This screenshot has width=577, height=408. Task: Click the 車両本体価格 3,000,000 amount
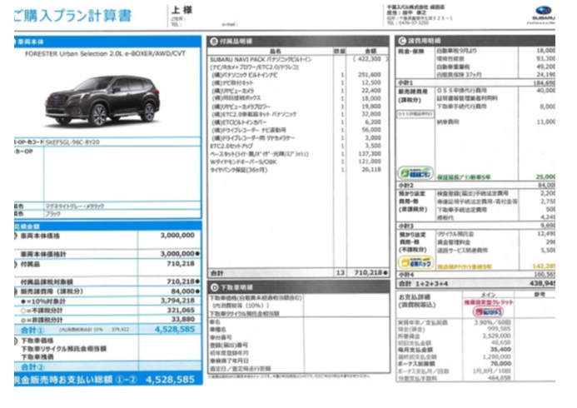pos(177,236)
